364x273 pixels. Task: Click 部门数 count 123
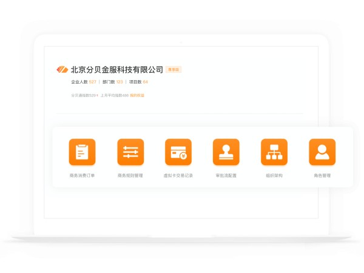[120, 82]
